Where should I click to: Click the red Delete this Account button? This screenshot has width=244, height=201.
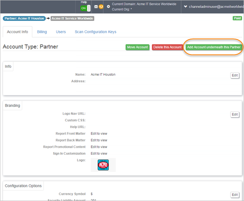167,47
